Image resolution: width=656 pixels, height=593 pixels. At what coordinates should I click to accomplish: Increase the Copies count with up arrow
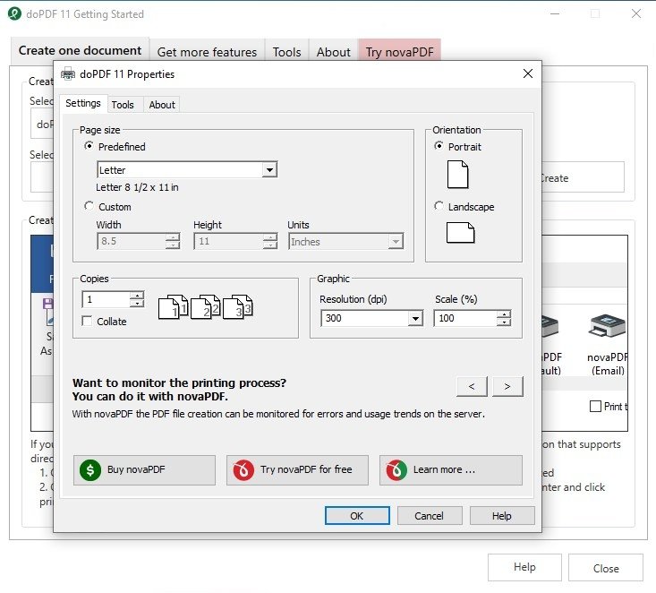137,296
